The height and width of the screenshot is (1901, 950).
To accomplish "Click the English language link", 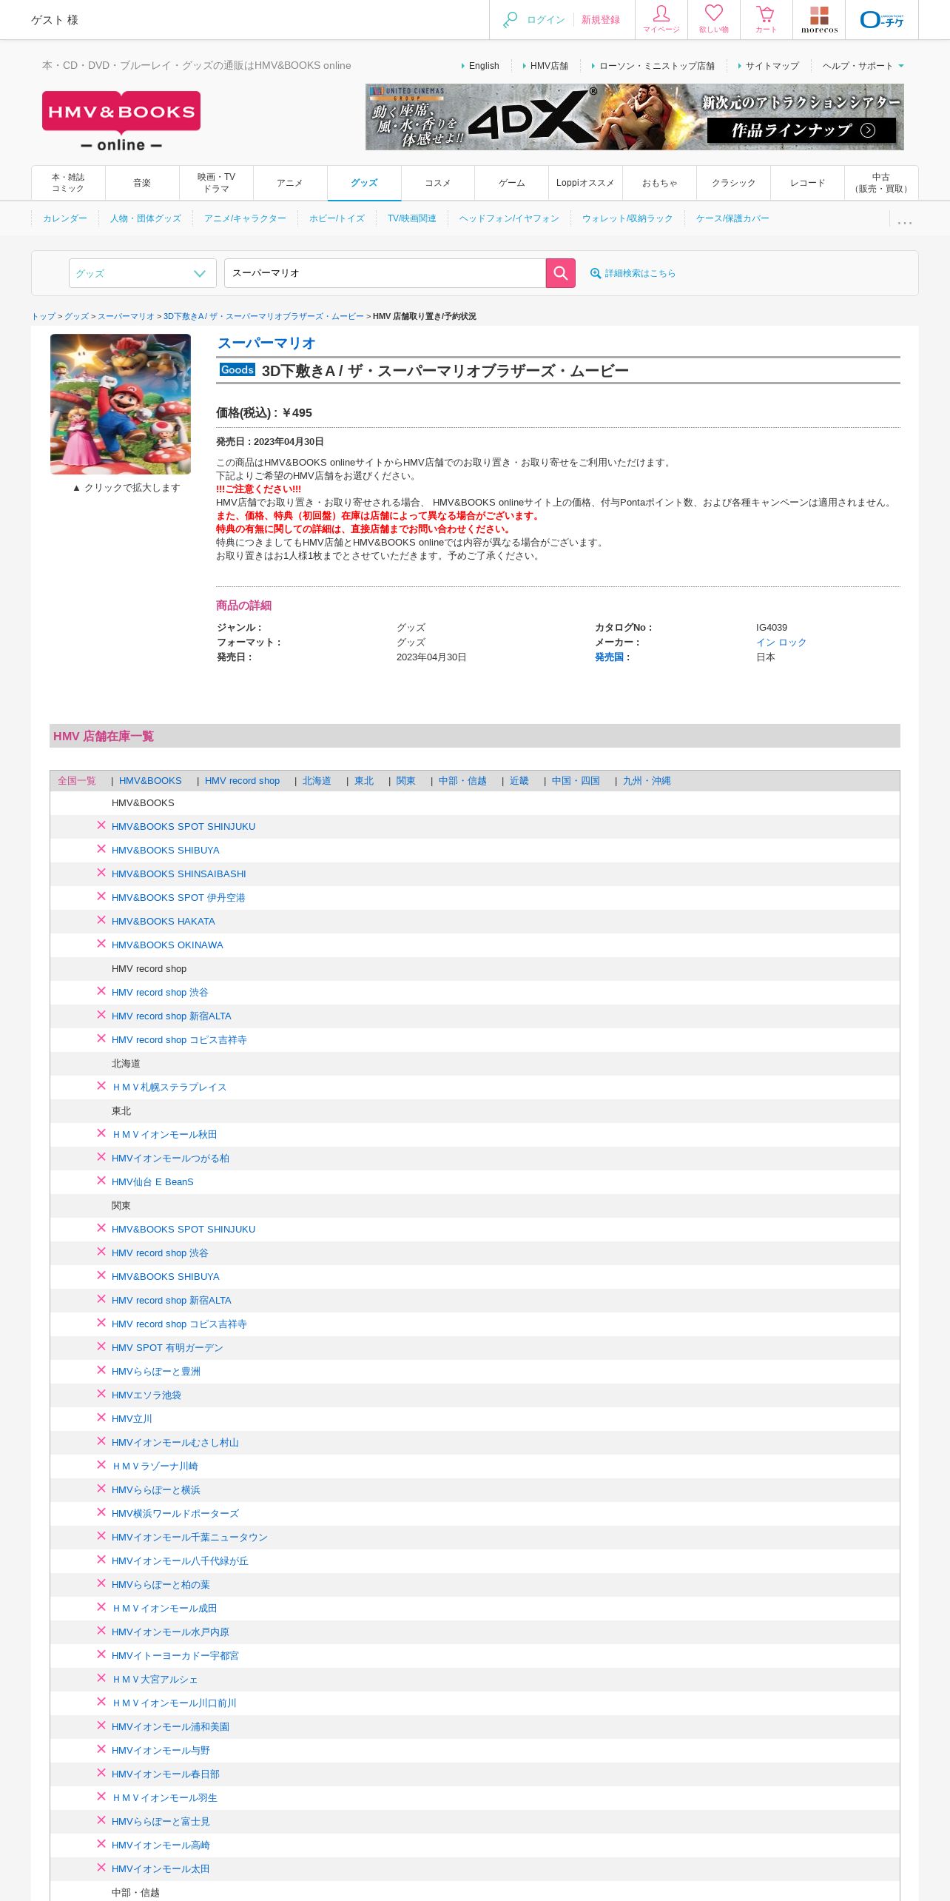I will tap(484, 66).
